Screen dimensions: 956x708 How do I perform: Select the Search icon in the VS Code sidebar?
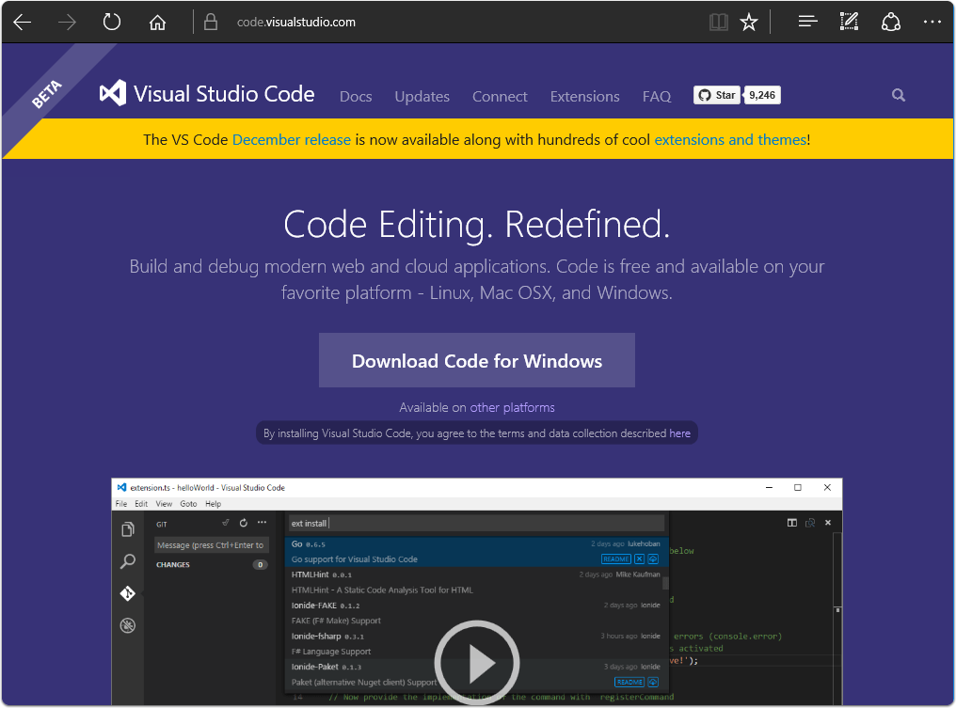click(x=128, y=561)
